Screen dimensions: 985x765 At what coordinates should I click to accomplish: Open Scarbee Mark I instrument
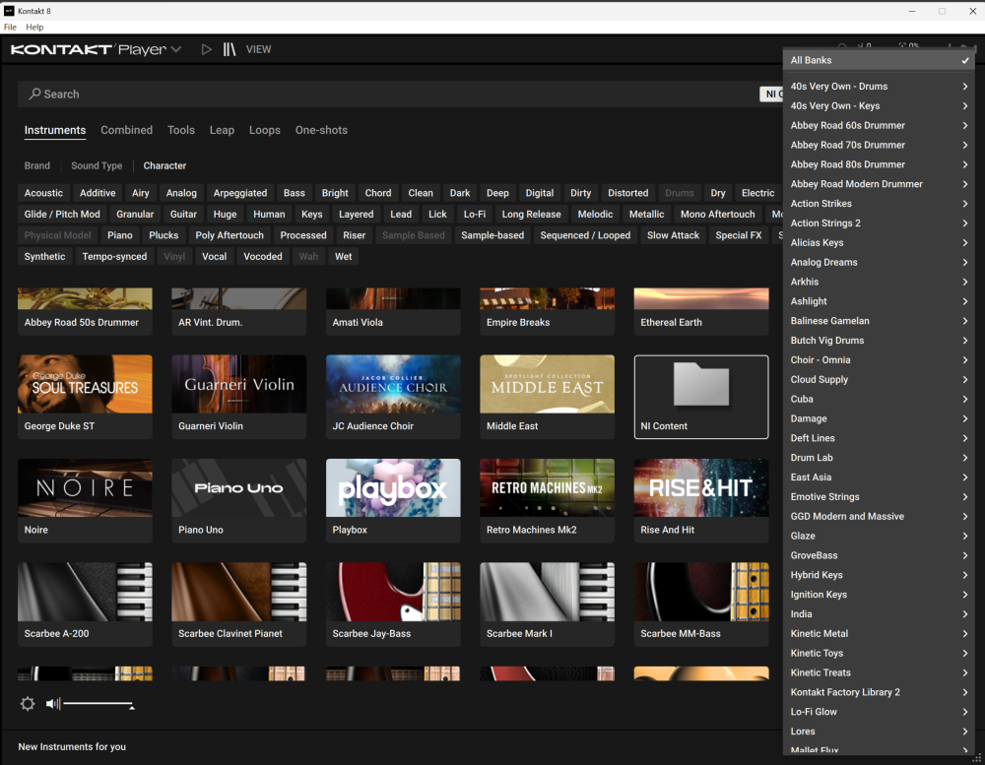[547, 605]
